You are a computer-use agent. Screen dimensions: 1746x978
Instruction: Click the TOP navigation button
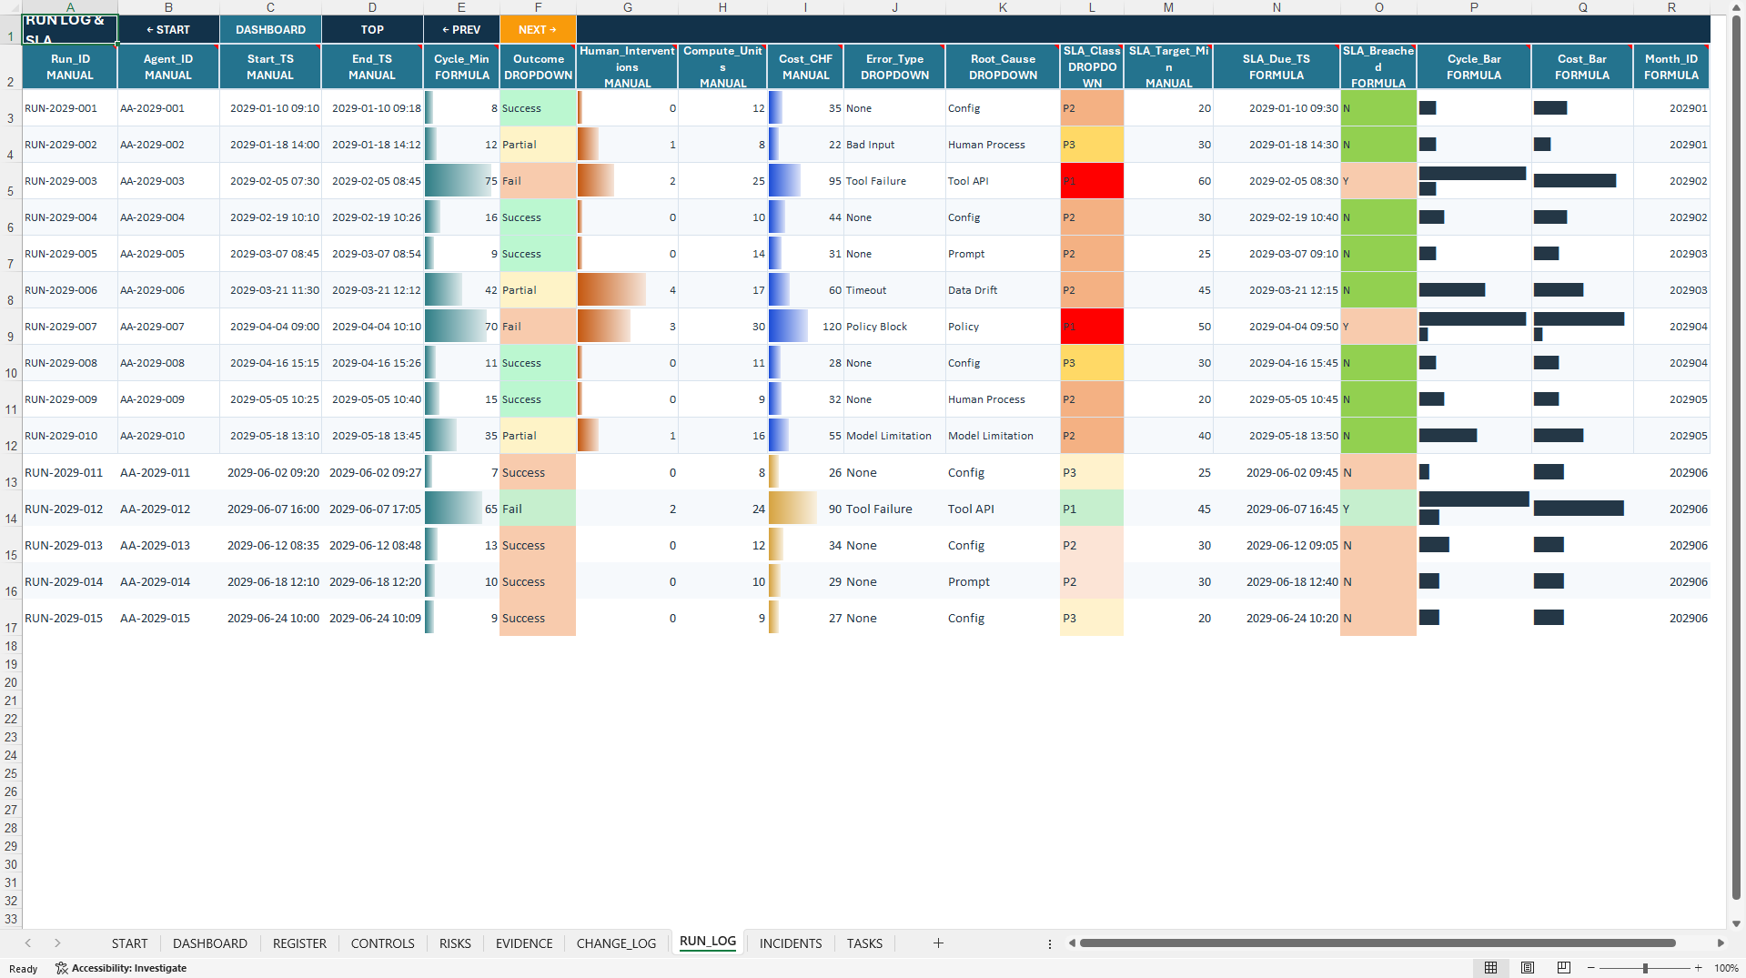pyautogui.click(x=372, y=29)
